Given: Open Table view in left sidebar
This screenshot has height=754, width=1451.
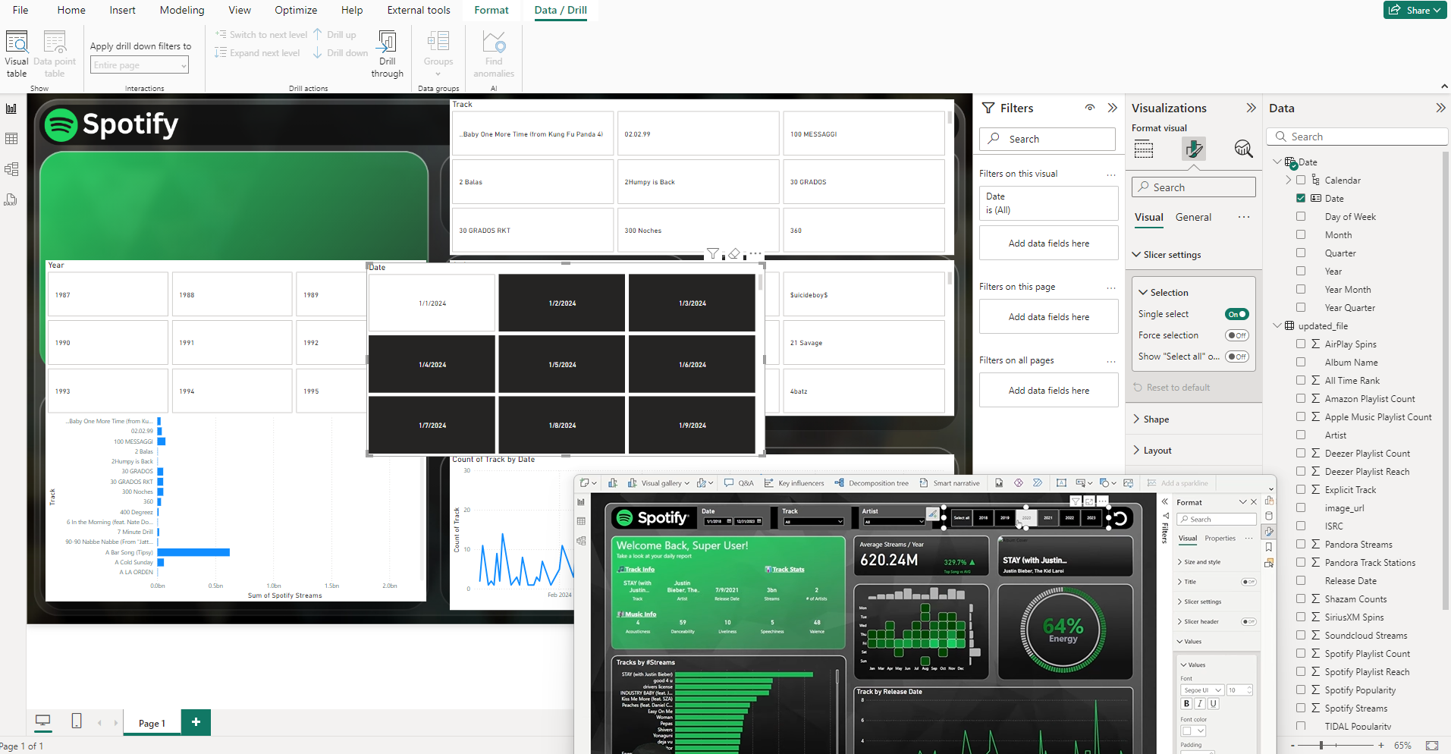Looking at the screenshot, I should click(x=11, y=139).
